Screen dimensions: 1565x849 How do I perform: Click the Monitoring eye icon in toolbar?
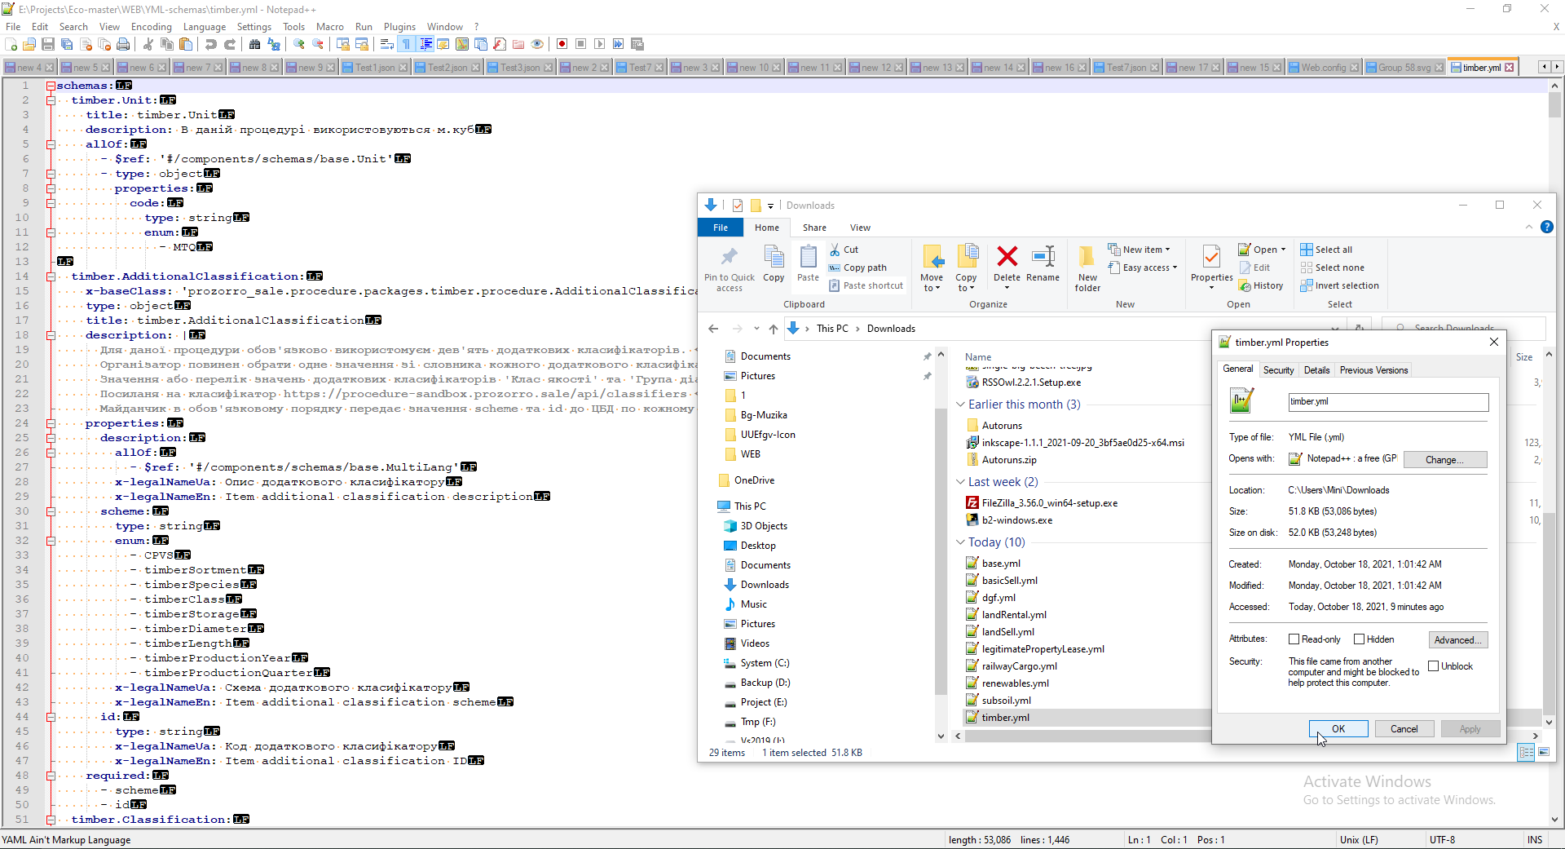point(537,44)
